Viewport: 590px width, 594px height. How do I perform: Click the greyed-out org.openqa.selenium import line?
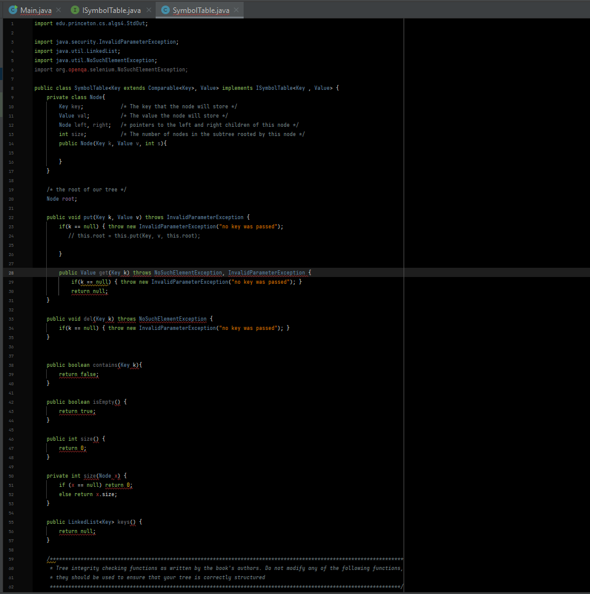tap(111, 70)
